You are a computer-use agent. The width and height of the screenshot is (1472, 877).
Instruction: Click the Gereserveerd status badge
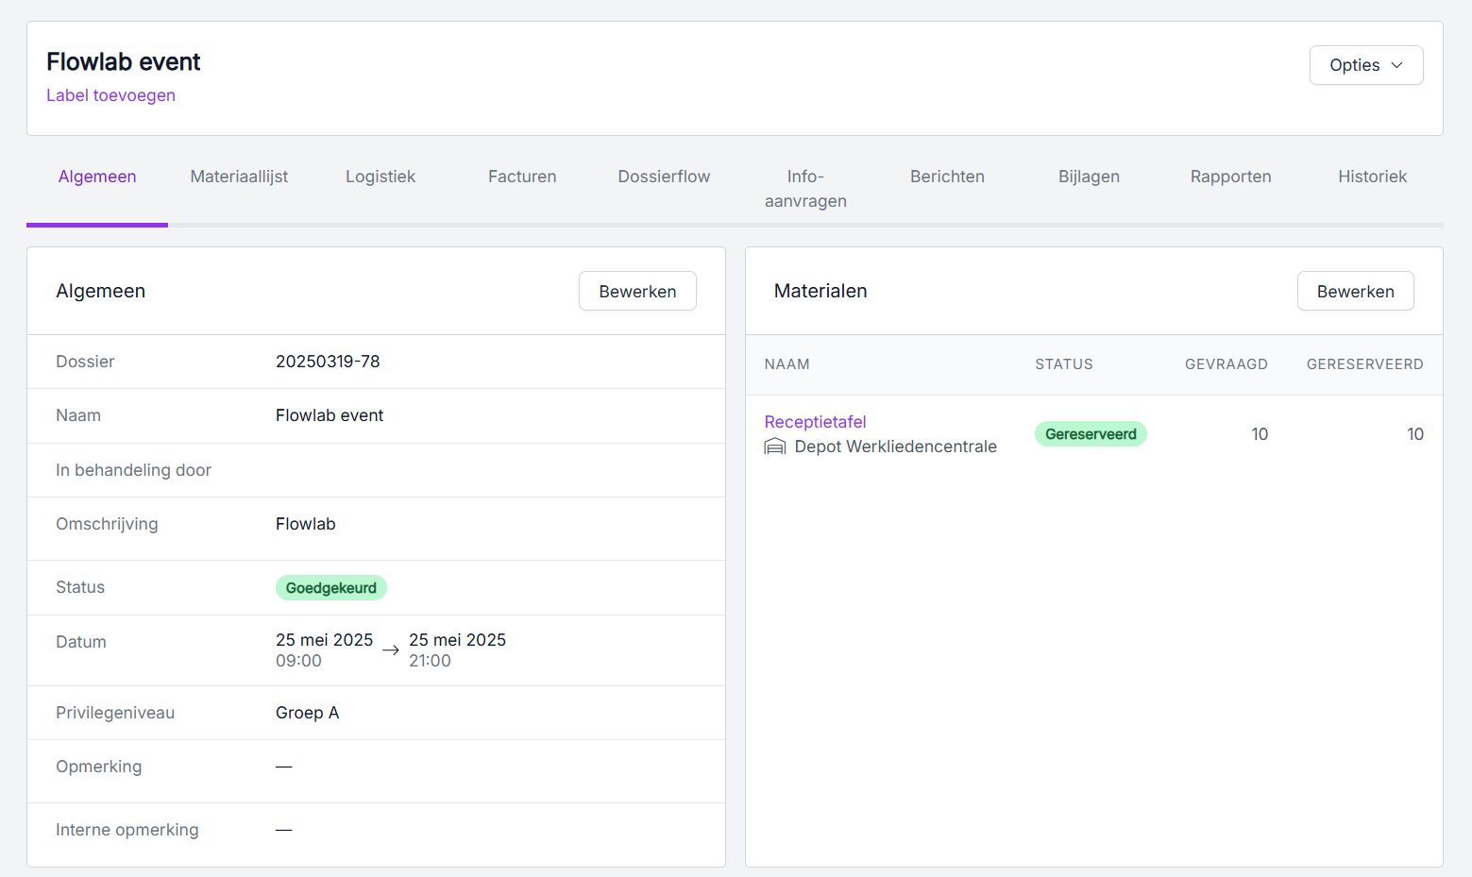[x=1091, y=434]
